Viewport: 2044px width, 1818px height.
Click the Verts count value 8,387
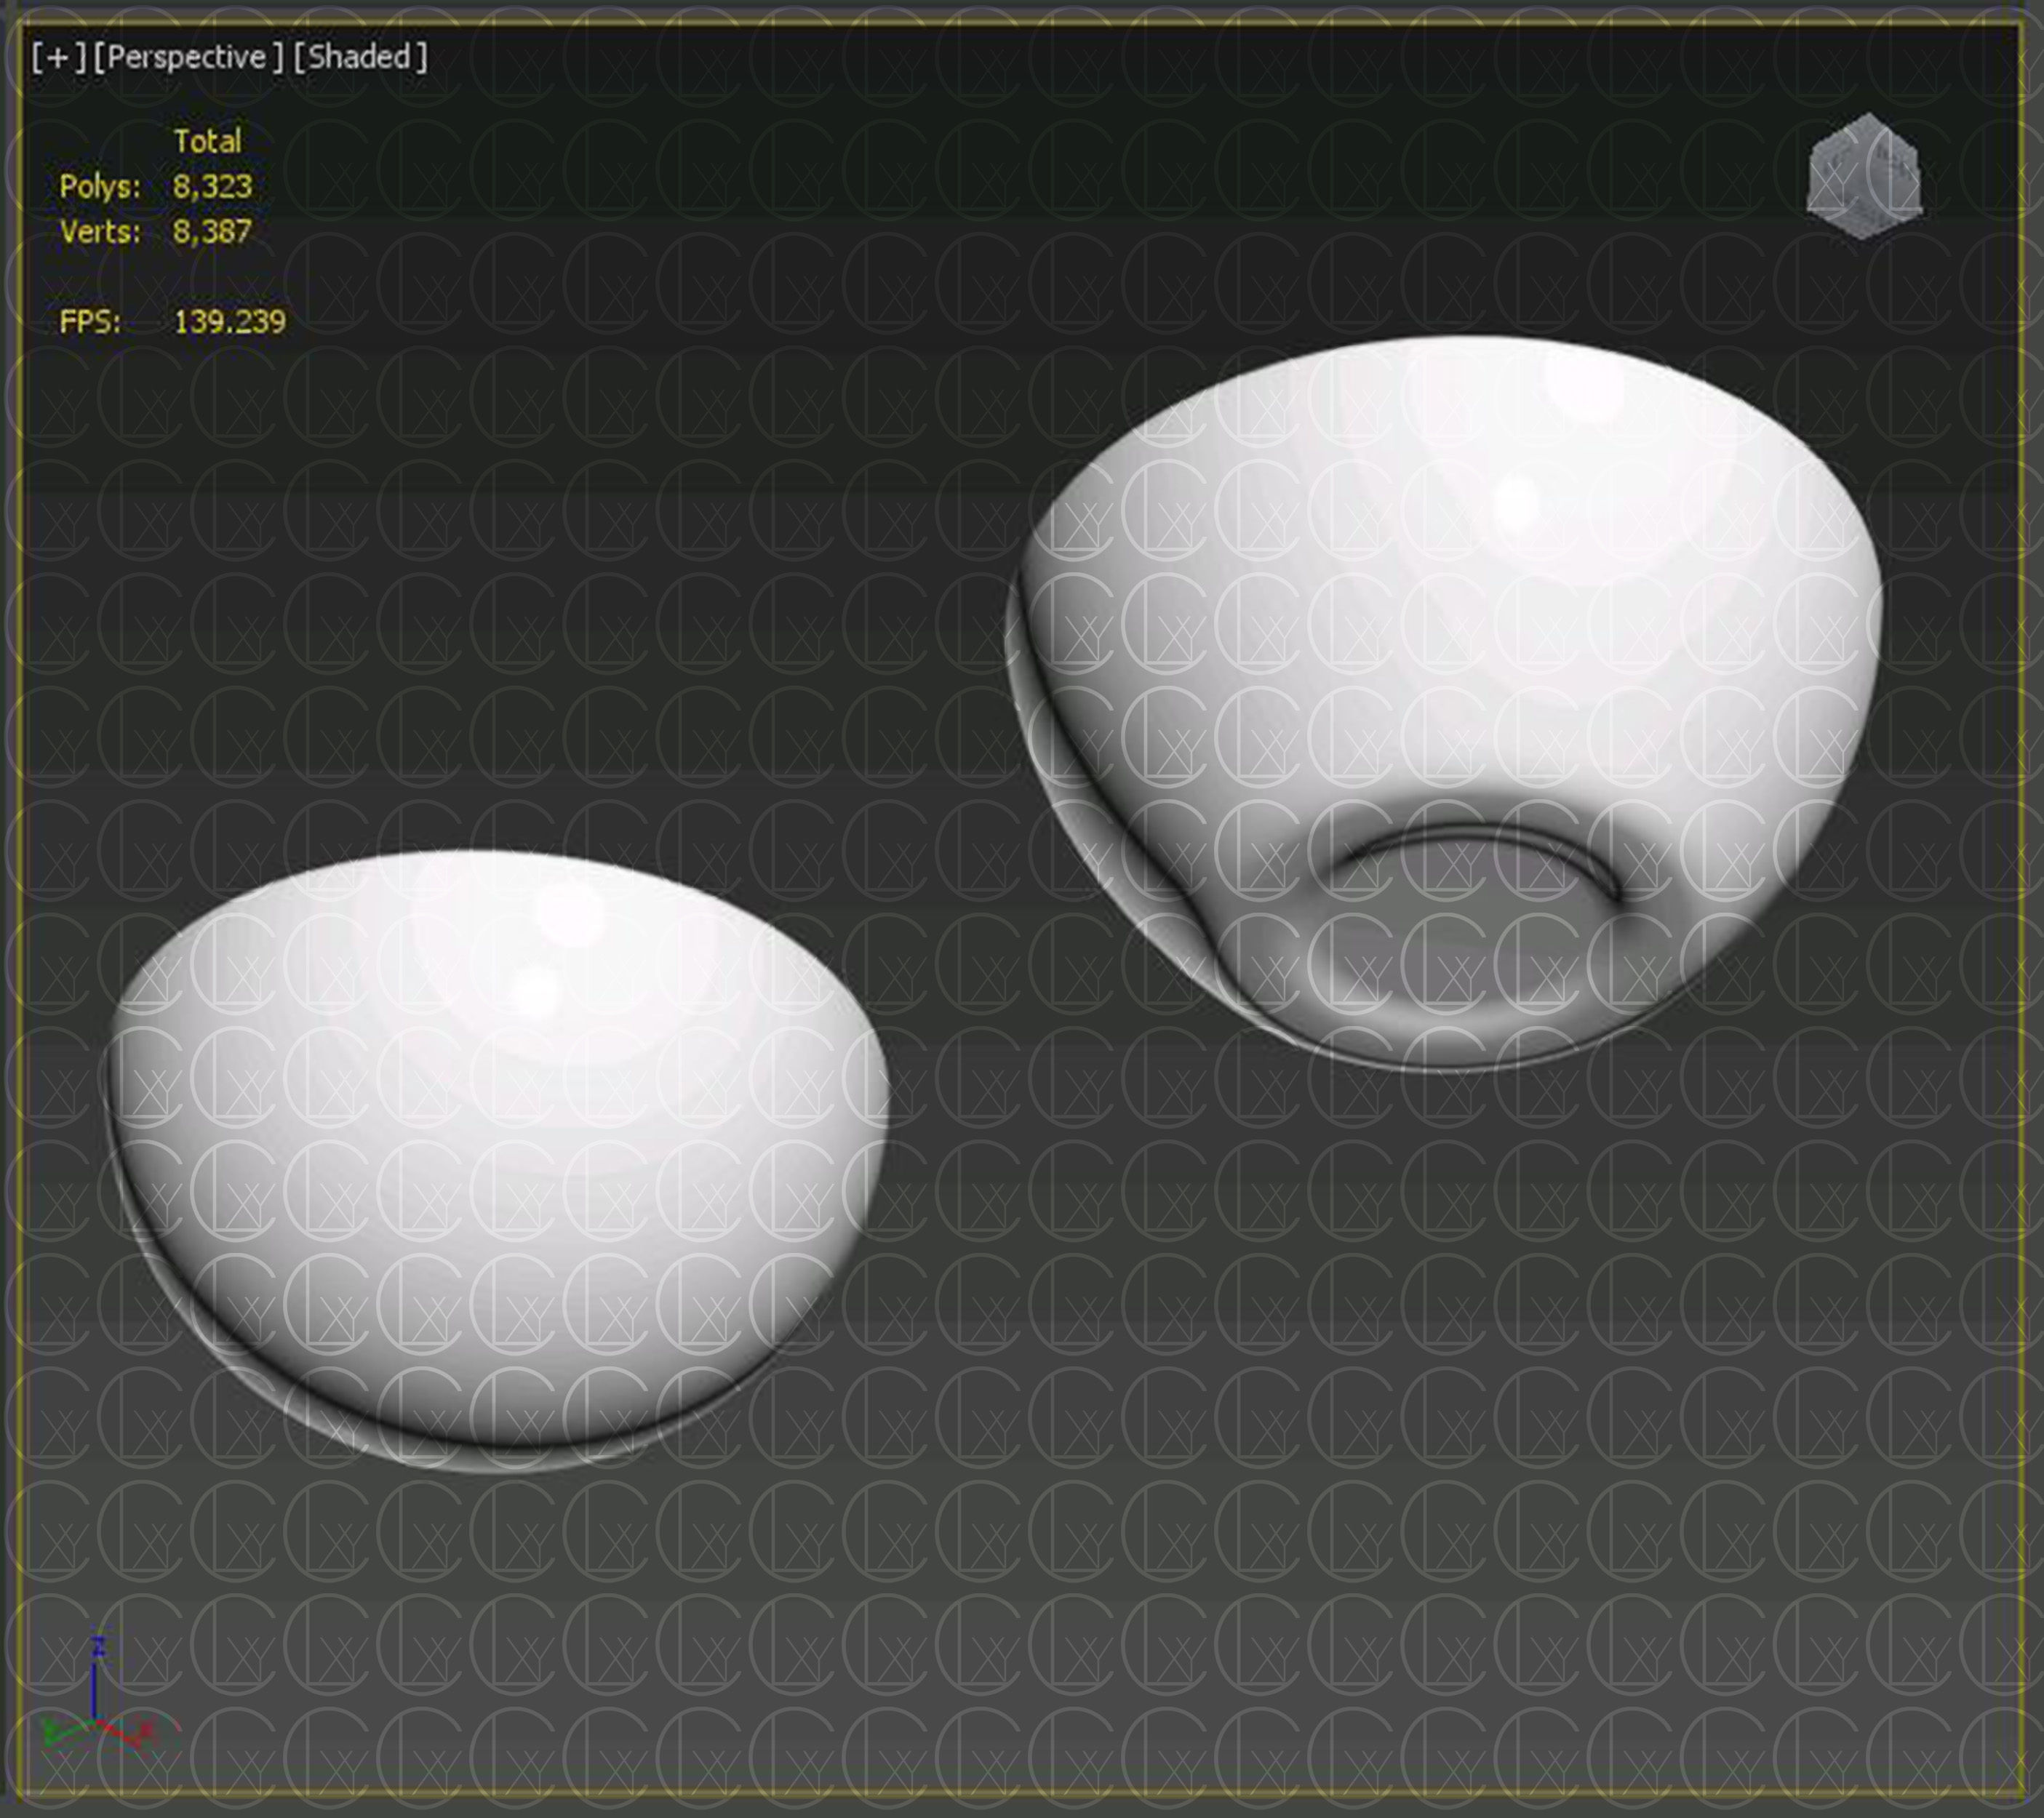pyautogui.click(x=212, y=231)
